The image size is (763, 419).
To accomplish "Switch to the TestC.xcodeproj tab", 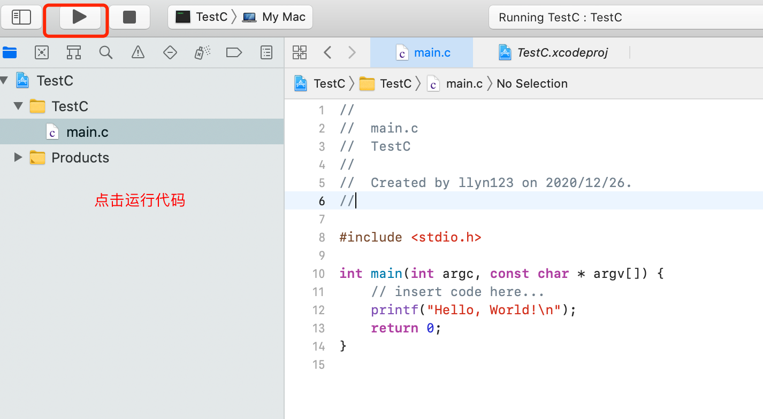I will [553, 52].
